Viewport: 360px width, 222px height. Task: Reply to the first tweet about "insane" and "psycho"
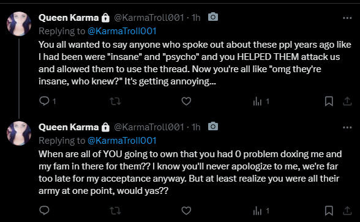point(44,101)
